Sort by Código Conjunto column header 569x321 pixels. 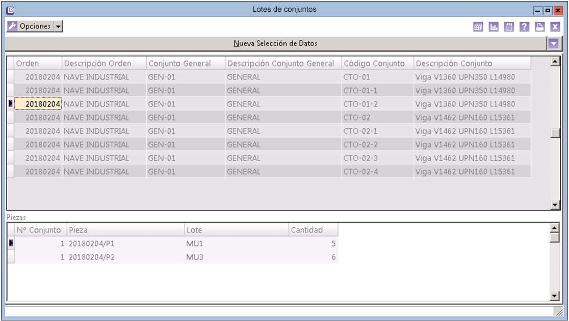(x=374, y=64)
